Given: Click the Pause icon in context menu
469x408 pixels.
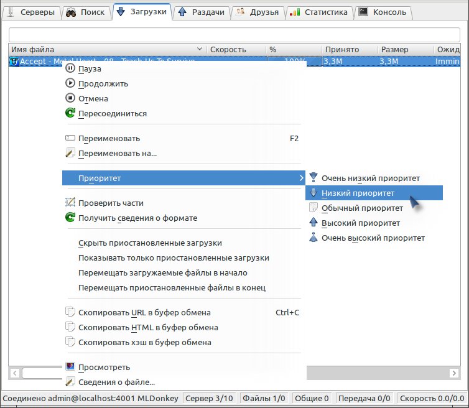Looking at the screenshot, I should click(70, 68).
